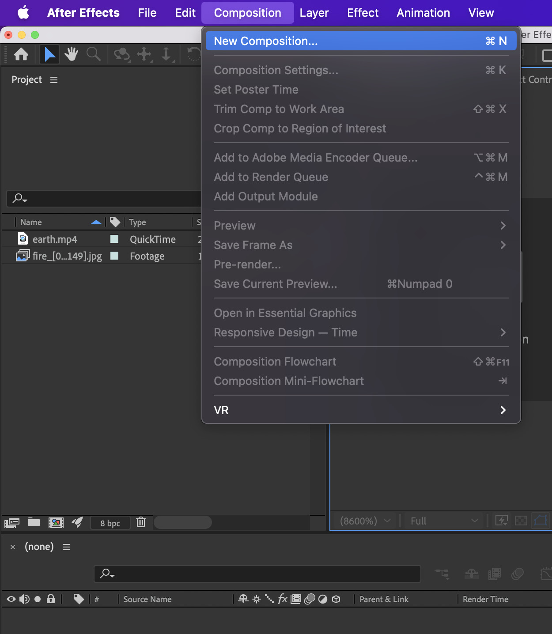Open the Animation menu
552x634 pixels.
(x=423, y=13)
